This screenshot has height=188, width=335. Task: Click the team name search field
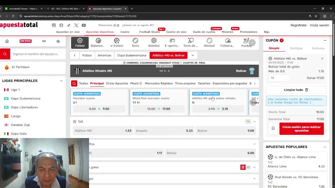(38, 54)
